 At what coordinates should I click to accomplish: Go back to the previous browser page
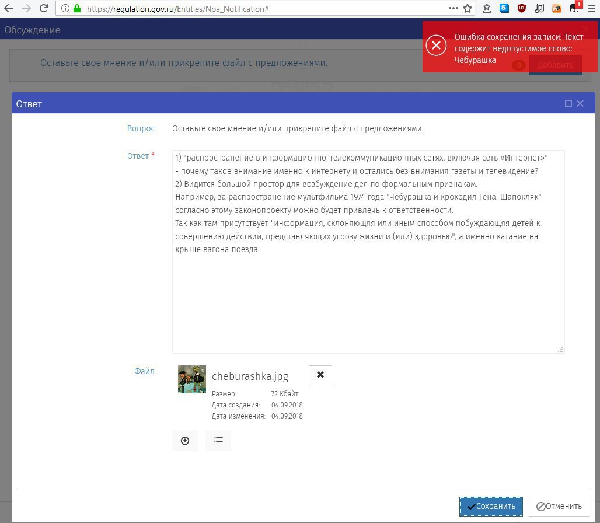point(8,8)
